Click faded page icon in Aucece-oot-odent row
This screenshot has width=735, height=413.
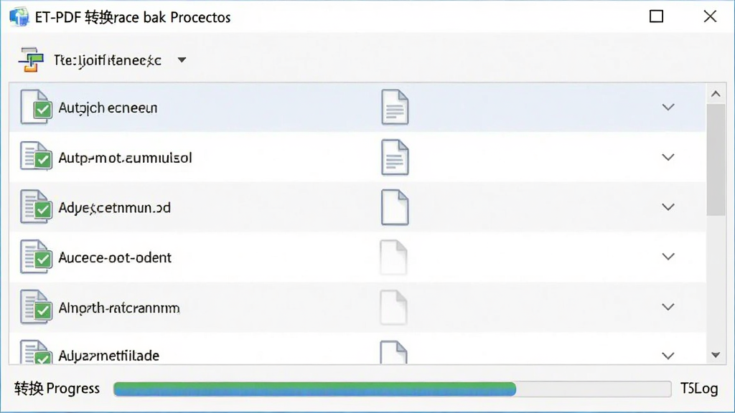pos(393,257)
